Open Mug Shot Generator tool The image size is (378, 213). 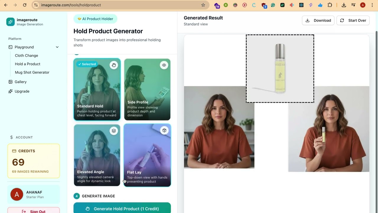(32, 72)
